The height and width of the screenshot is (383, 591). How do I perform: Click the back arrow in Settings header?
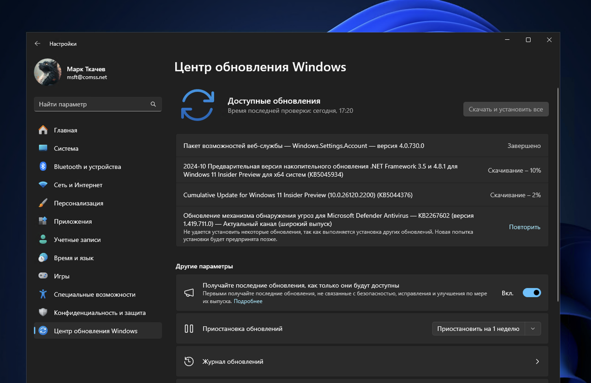tap(37, 44)
